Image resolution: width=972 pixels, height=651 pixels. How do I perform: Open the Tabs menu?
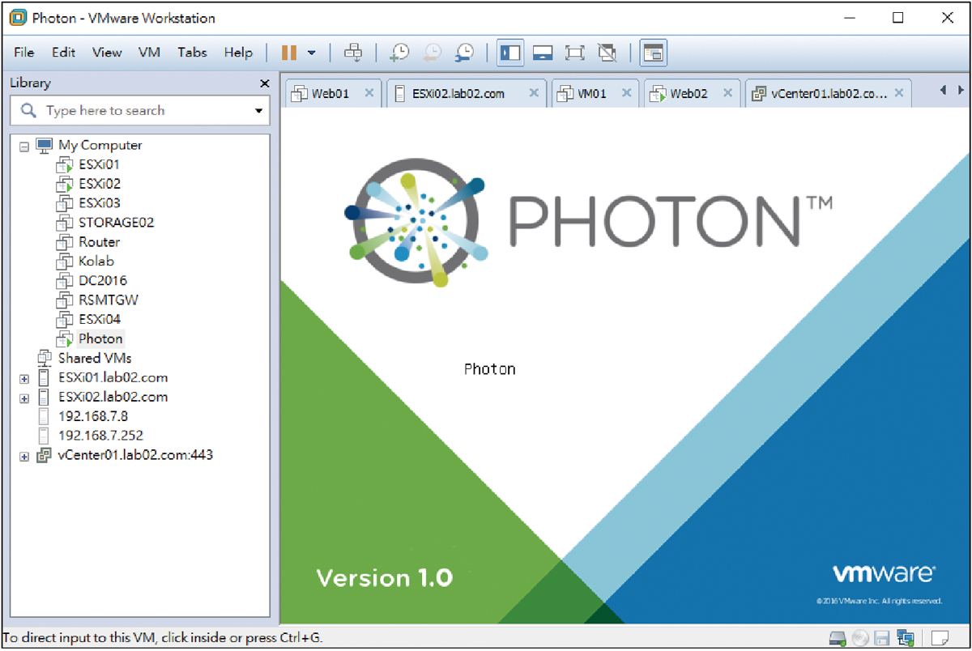(192, 53)
